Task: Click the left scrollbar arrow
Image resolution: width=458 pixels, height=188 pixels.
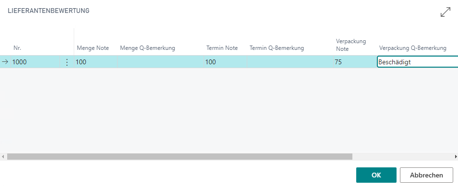Action: (x=3, y=157)
